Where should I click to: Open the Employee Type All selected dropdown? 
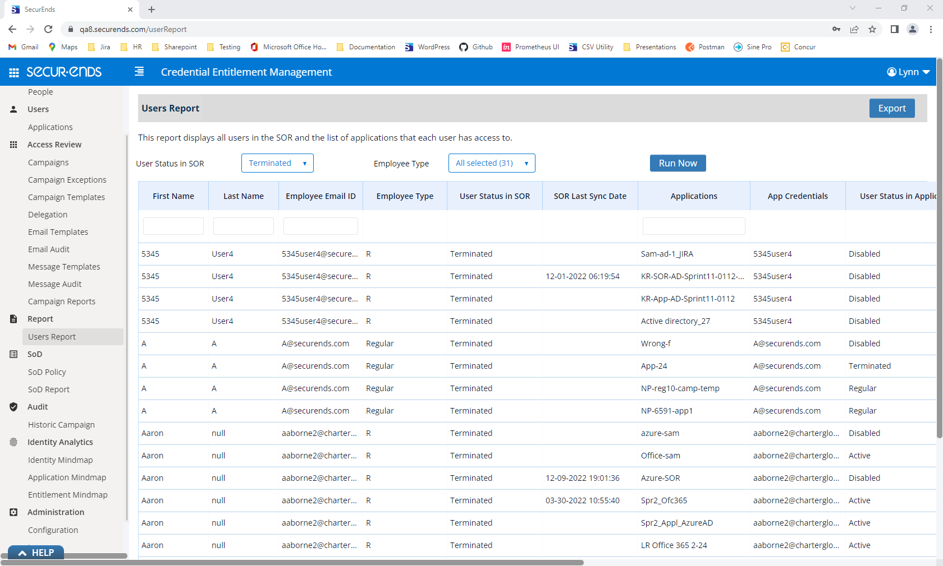(491, 163)
